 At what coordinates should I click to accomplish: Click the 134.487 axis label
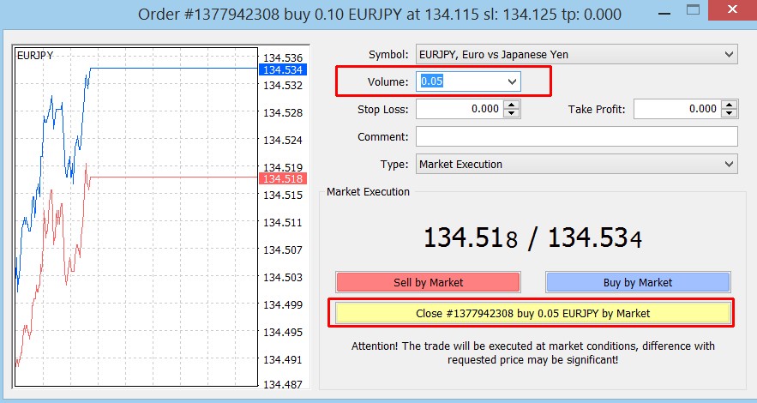point(283,384)
